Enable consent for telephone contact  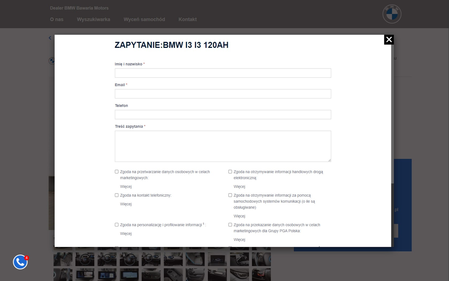(117, 195)
